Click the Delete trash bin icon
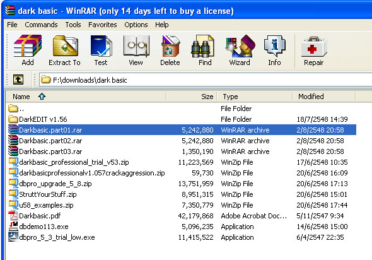 [170, 50]
